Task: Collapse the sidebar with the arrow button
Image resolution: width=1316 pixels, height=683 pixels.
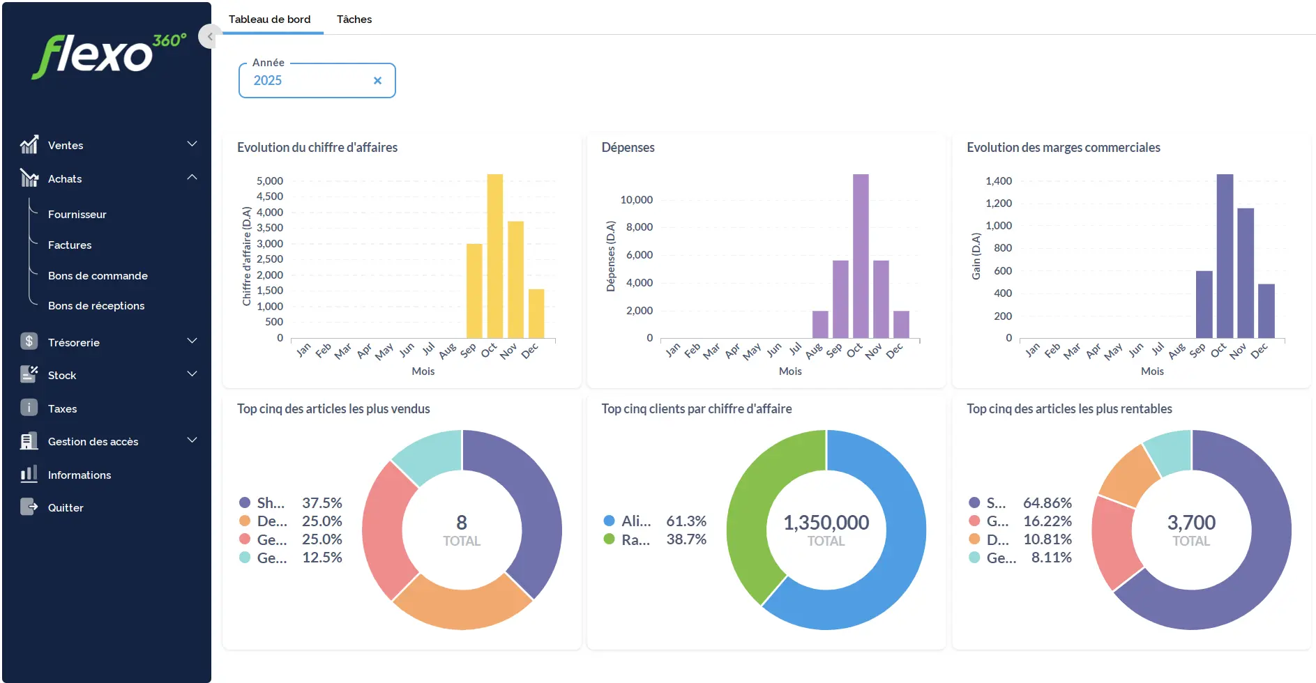Action: point(209,36)
